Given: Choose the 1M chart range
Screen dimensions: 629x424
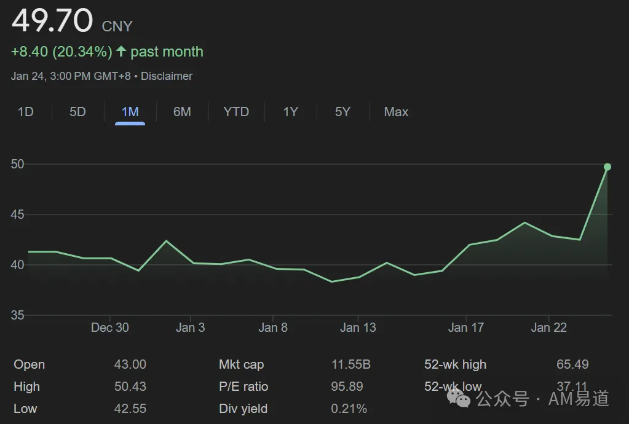Looking at the screenshot, I should tap(130, 112).
